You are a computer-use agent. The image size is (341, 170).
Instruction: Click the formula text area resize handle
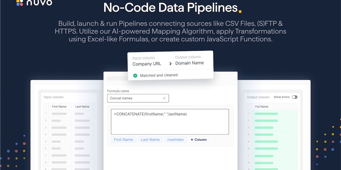point(228,133)
